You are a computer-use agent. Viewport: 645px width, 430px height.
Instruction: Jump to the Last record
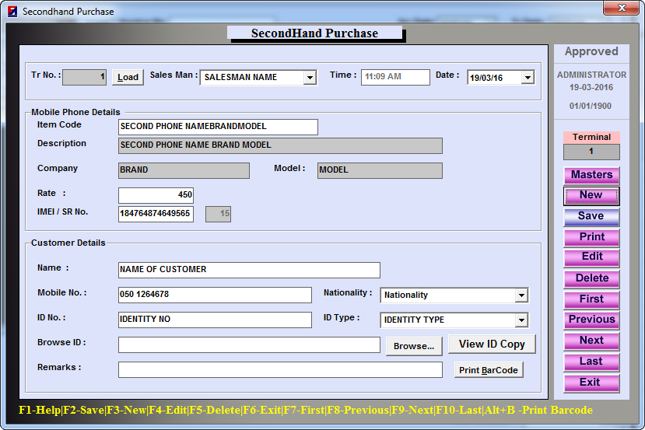click(591, 362)
